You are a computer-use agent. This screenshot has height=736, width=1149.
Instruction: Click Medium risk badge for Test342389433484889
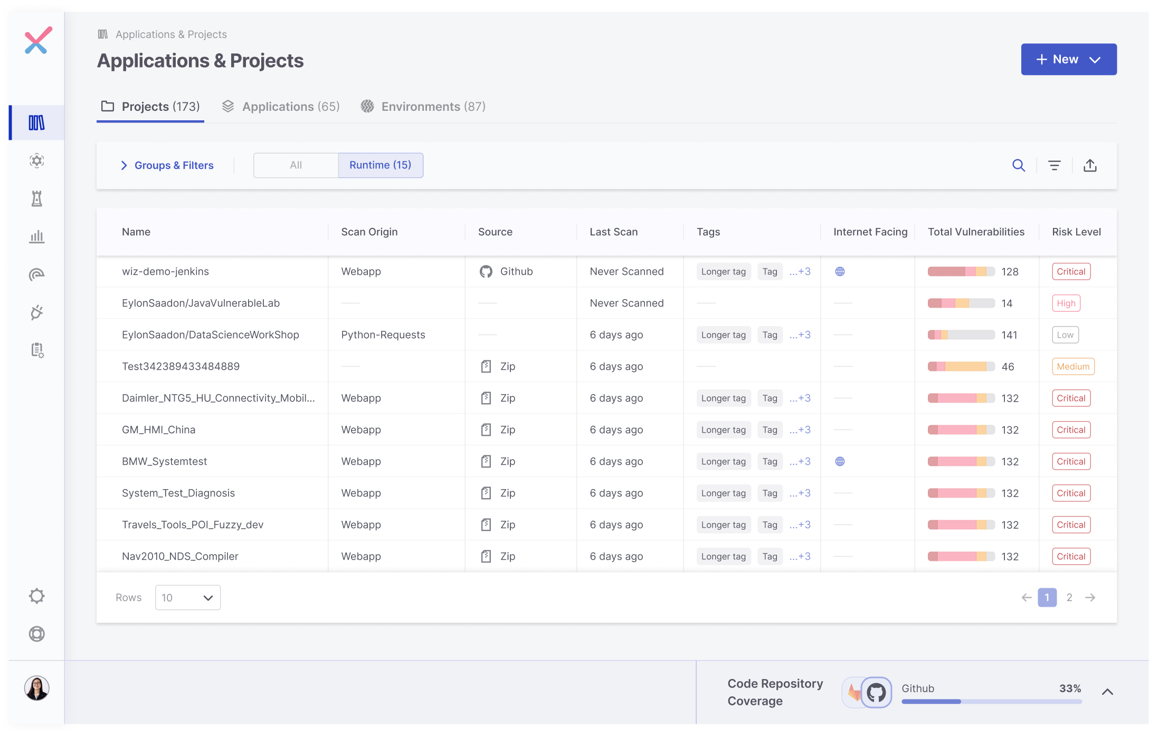[1073, 367]
